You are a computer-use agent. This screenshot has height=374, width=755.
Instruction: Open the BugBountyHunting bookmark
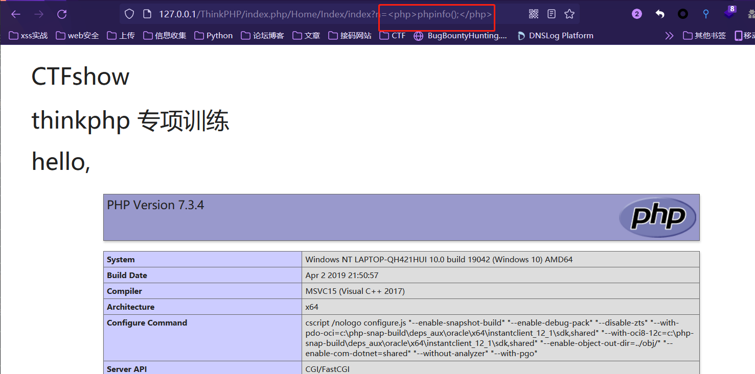coord(459,35)
